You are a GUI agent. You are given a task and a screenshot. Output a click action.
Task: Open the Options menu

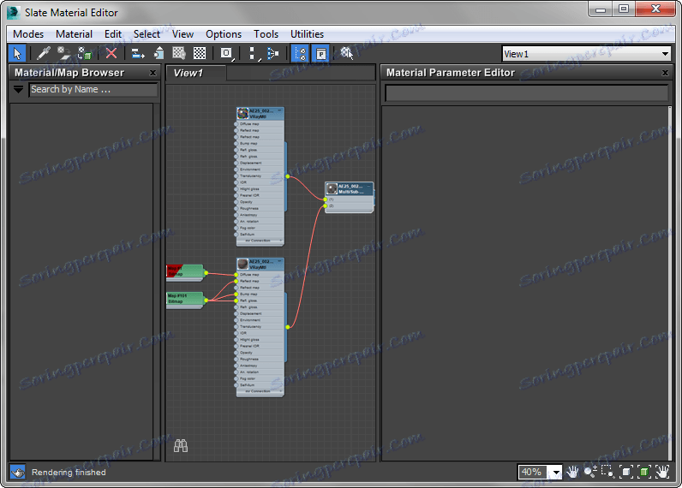click(224, 34)
